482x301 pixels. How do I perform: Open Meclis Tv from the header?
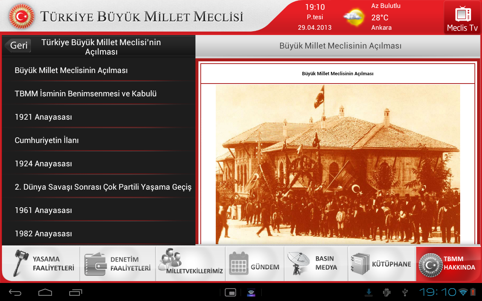(x=462, y=17)
